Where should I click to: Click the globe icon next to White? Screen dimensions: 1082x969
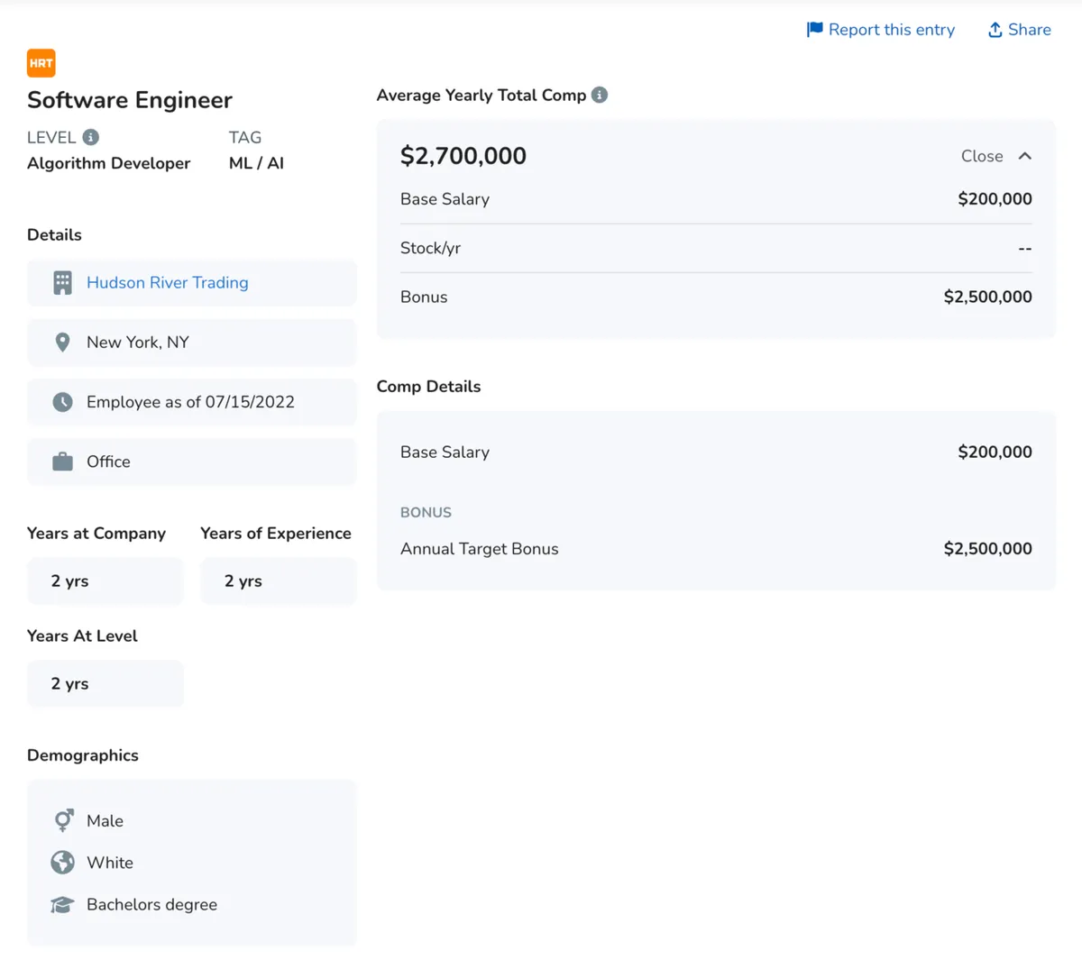click(x=62, y=863)
